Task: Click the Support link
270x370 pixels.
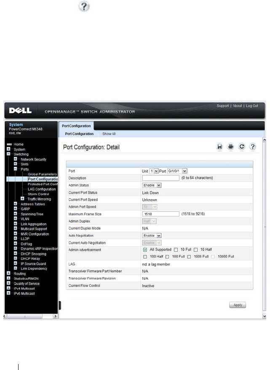Action: coord(223,106)
